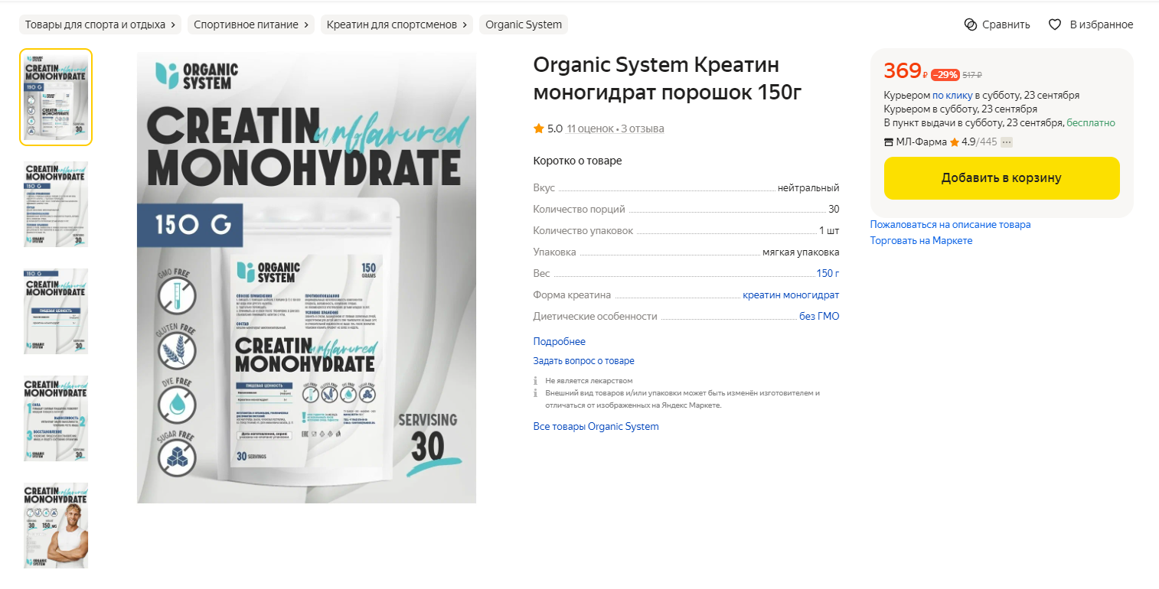Add the product with Добавить в корзину
Image resolution: width=1159 pixels, height=589 pixels.
click(1001, 178)
